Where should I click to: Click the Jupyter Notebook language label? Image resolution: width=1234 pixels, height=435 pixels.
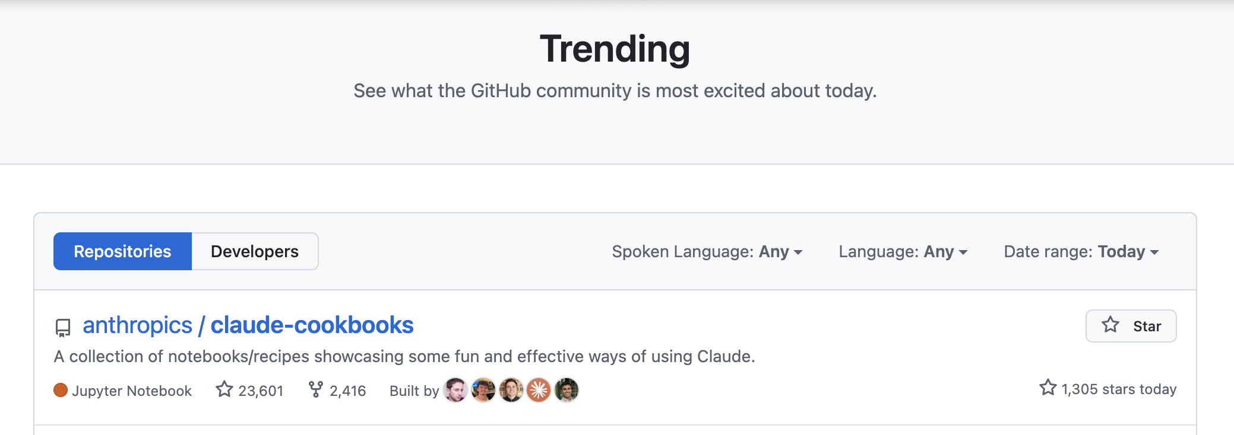point(132,391)
